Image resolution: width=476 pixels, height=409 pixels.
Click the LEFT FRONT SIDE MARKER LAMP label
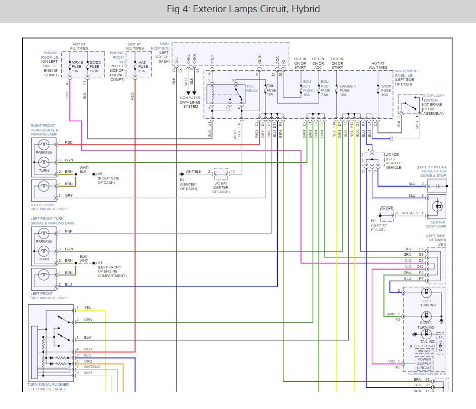48,296
